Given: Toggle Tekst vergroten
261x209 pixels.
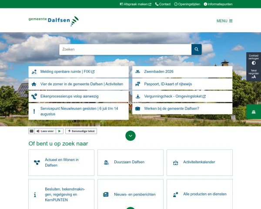Looking at the screenshot, I should (x=254, y=74).
